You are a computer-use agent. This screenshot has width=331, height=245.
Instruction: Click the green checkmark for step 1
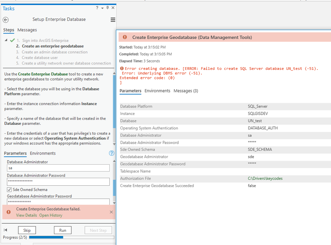13,40
